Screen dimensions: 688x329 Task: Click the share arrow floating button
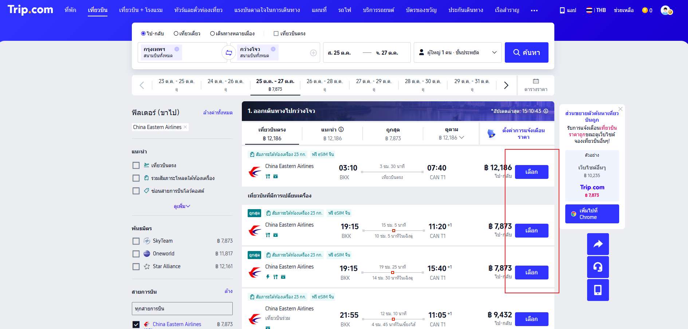(598, 244)
